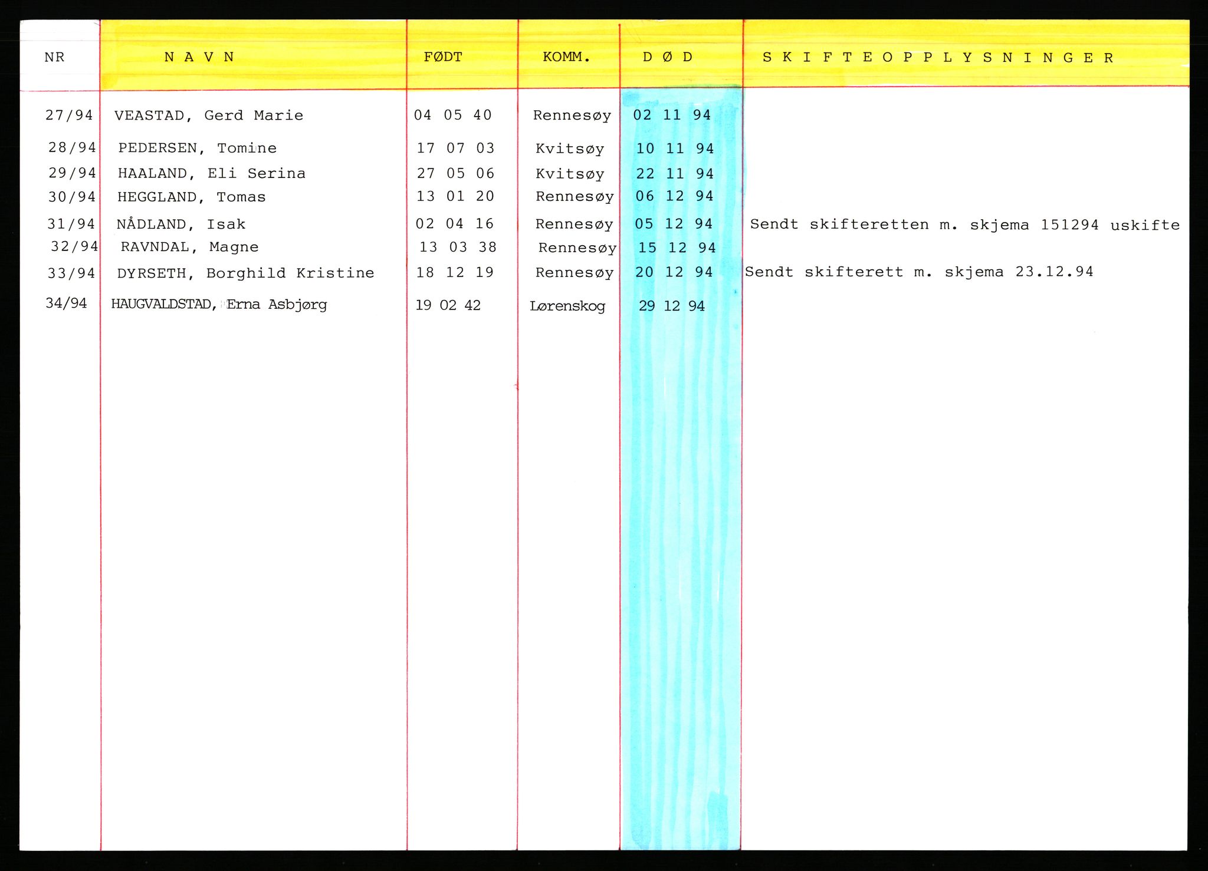Image resolution: width=1208 pixels, height=871 pixels.
Task: Select record number 32/94
Action: tap(74, 246)
